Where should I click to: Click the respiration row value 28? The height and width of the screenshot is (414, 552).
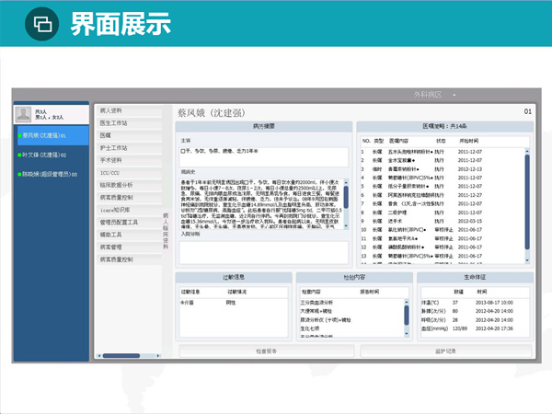[454, 320]
